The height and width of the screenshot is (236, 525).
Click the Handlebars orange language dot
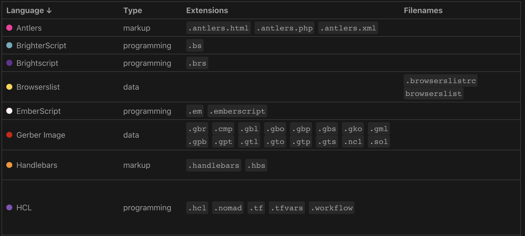click(x=10, y=165)
